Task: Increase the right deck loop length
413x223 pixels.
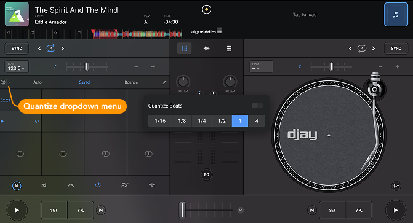Action: (x=373, y=49)
